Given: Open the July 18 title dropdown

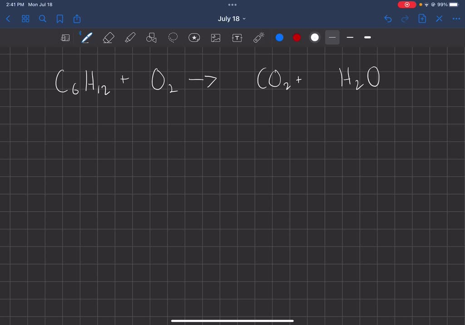Looking at the screenshot, I should point(232,19).
